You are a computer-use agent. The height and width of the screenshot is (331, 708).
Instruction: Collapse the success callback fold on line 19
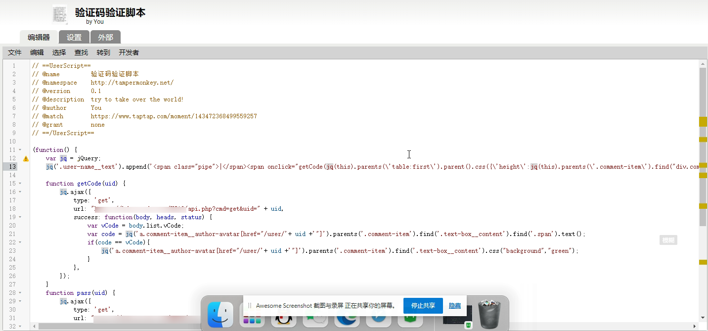20,217
